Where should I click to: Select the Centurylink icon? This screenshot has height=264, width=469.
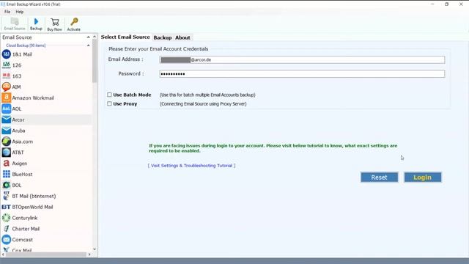7,218
